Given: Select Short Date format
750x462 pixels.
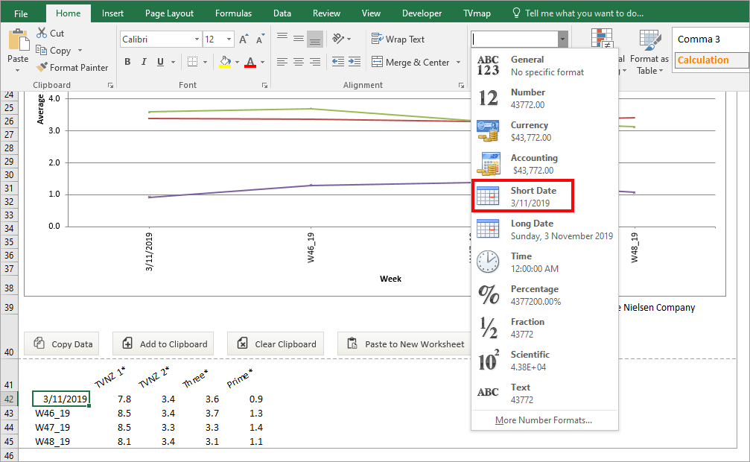Looking at the screenshot, I should 544,196.
